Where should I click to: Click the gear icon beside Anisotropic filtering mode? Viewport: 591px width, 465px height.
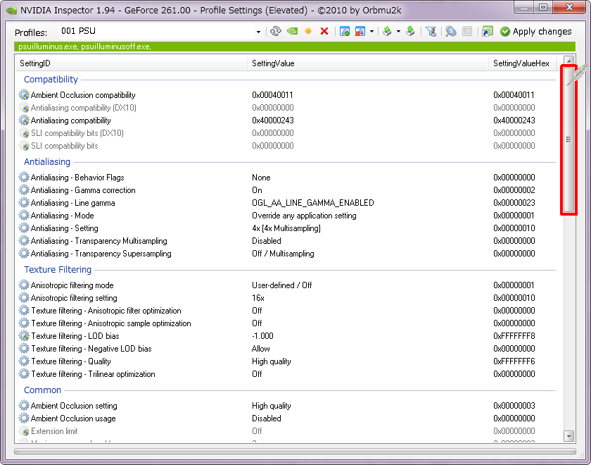24,285
